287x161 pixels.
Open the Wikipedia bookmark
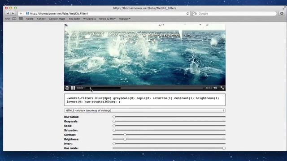click(89, 19)
